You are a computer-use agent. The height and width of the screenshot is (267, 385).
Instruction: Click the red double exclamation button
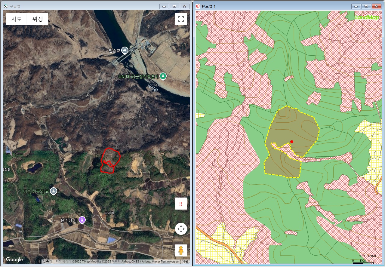coord(181,204)
